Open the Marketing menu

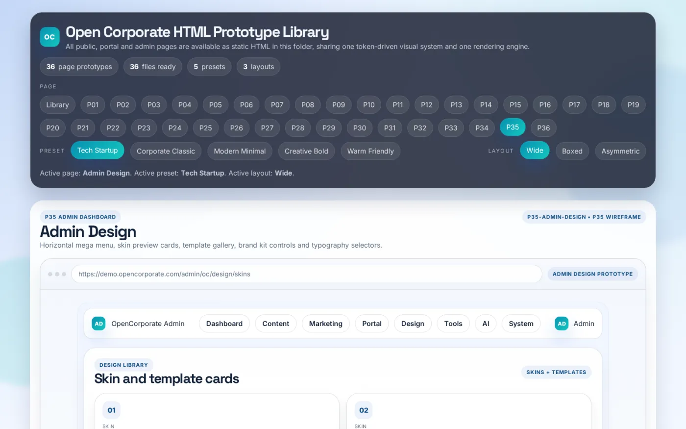pos(326,324)
